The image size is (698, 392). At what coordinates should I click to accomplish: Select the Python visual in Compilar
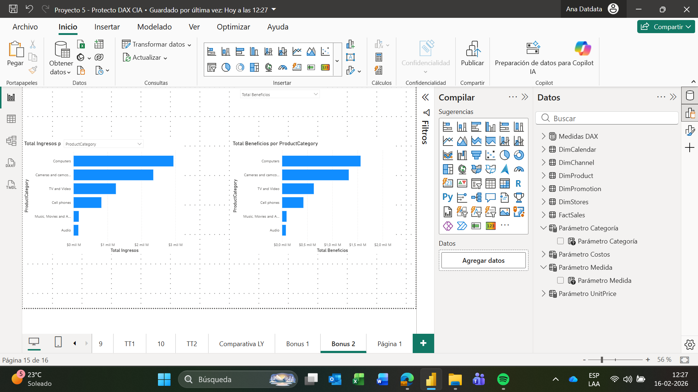pos(447,198)
